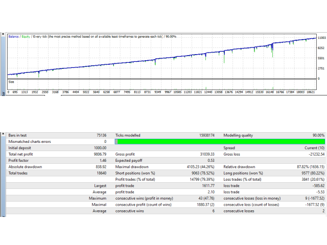Close the tester report panel
Image resolution: width=327 pixels, height=245 pixels.
tap(3, 134)
